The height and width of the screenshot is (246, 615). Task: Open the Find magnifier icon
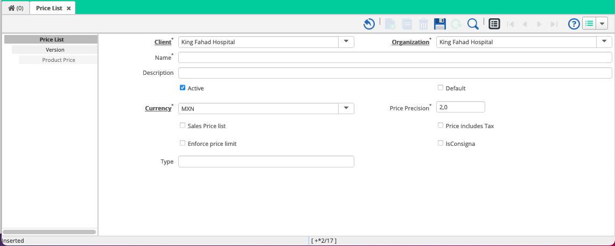(x=473, y=24)
